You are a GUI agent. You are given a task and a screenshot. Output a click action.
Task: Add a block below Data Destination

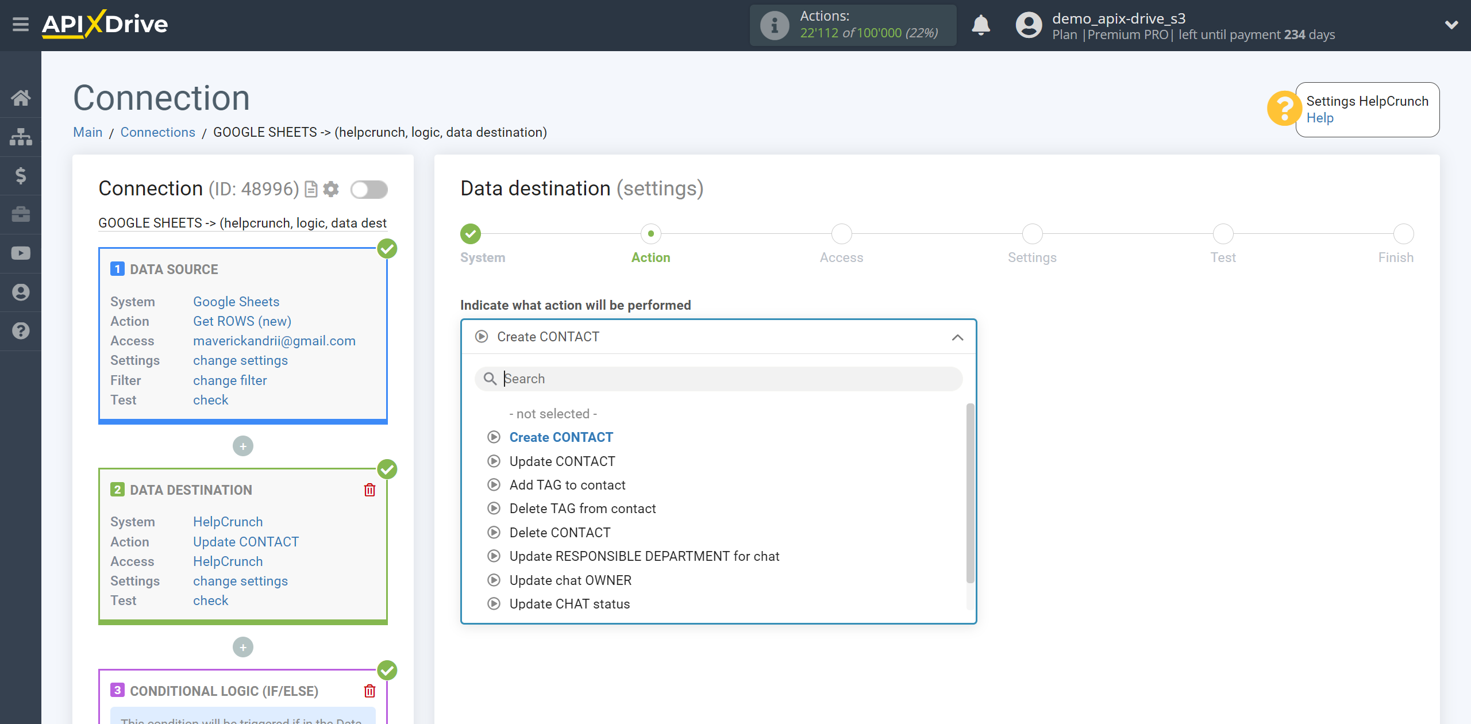coord(243,648)
